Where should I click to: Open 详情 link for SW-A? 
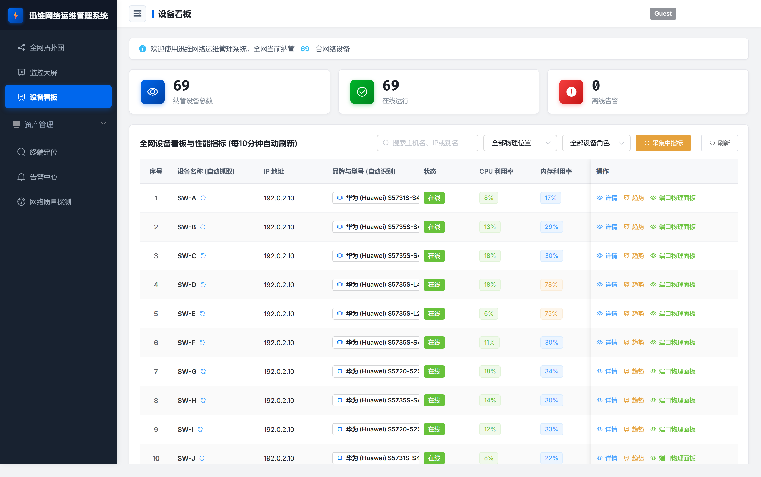tap(607, 198)
